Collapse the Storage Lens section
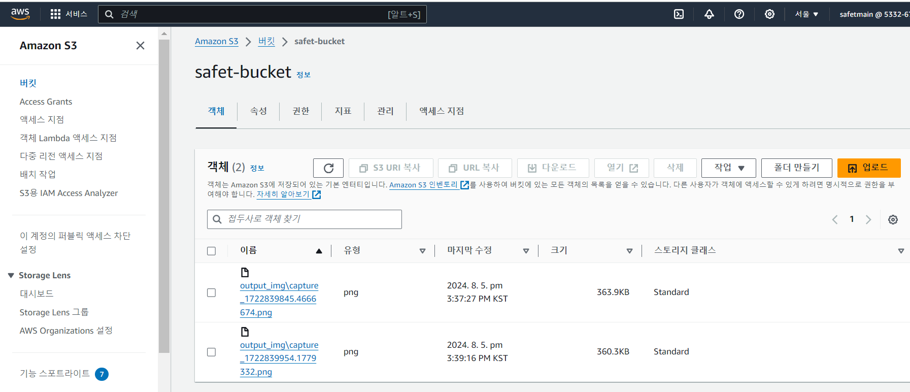This screenshot has width=910, height=392. (11, 275)
